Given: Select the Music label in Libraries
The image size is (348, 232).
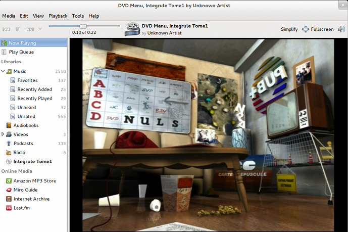Looking at the screenshot, I should pos(20,71).
